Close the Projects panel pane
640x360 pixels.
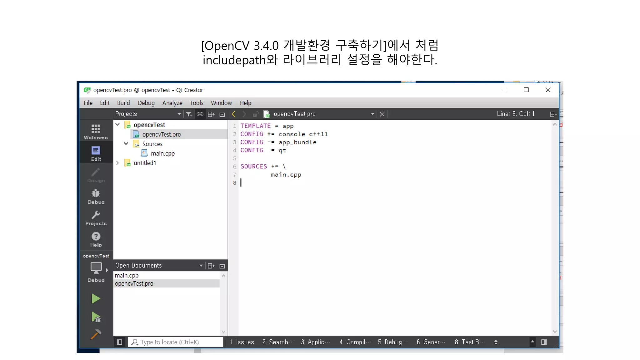coord(222,114)
